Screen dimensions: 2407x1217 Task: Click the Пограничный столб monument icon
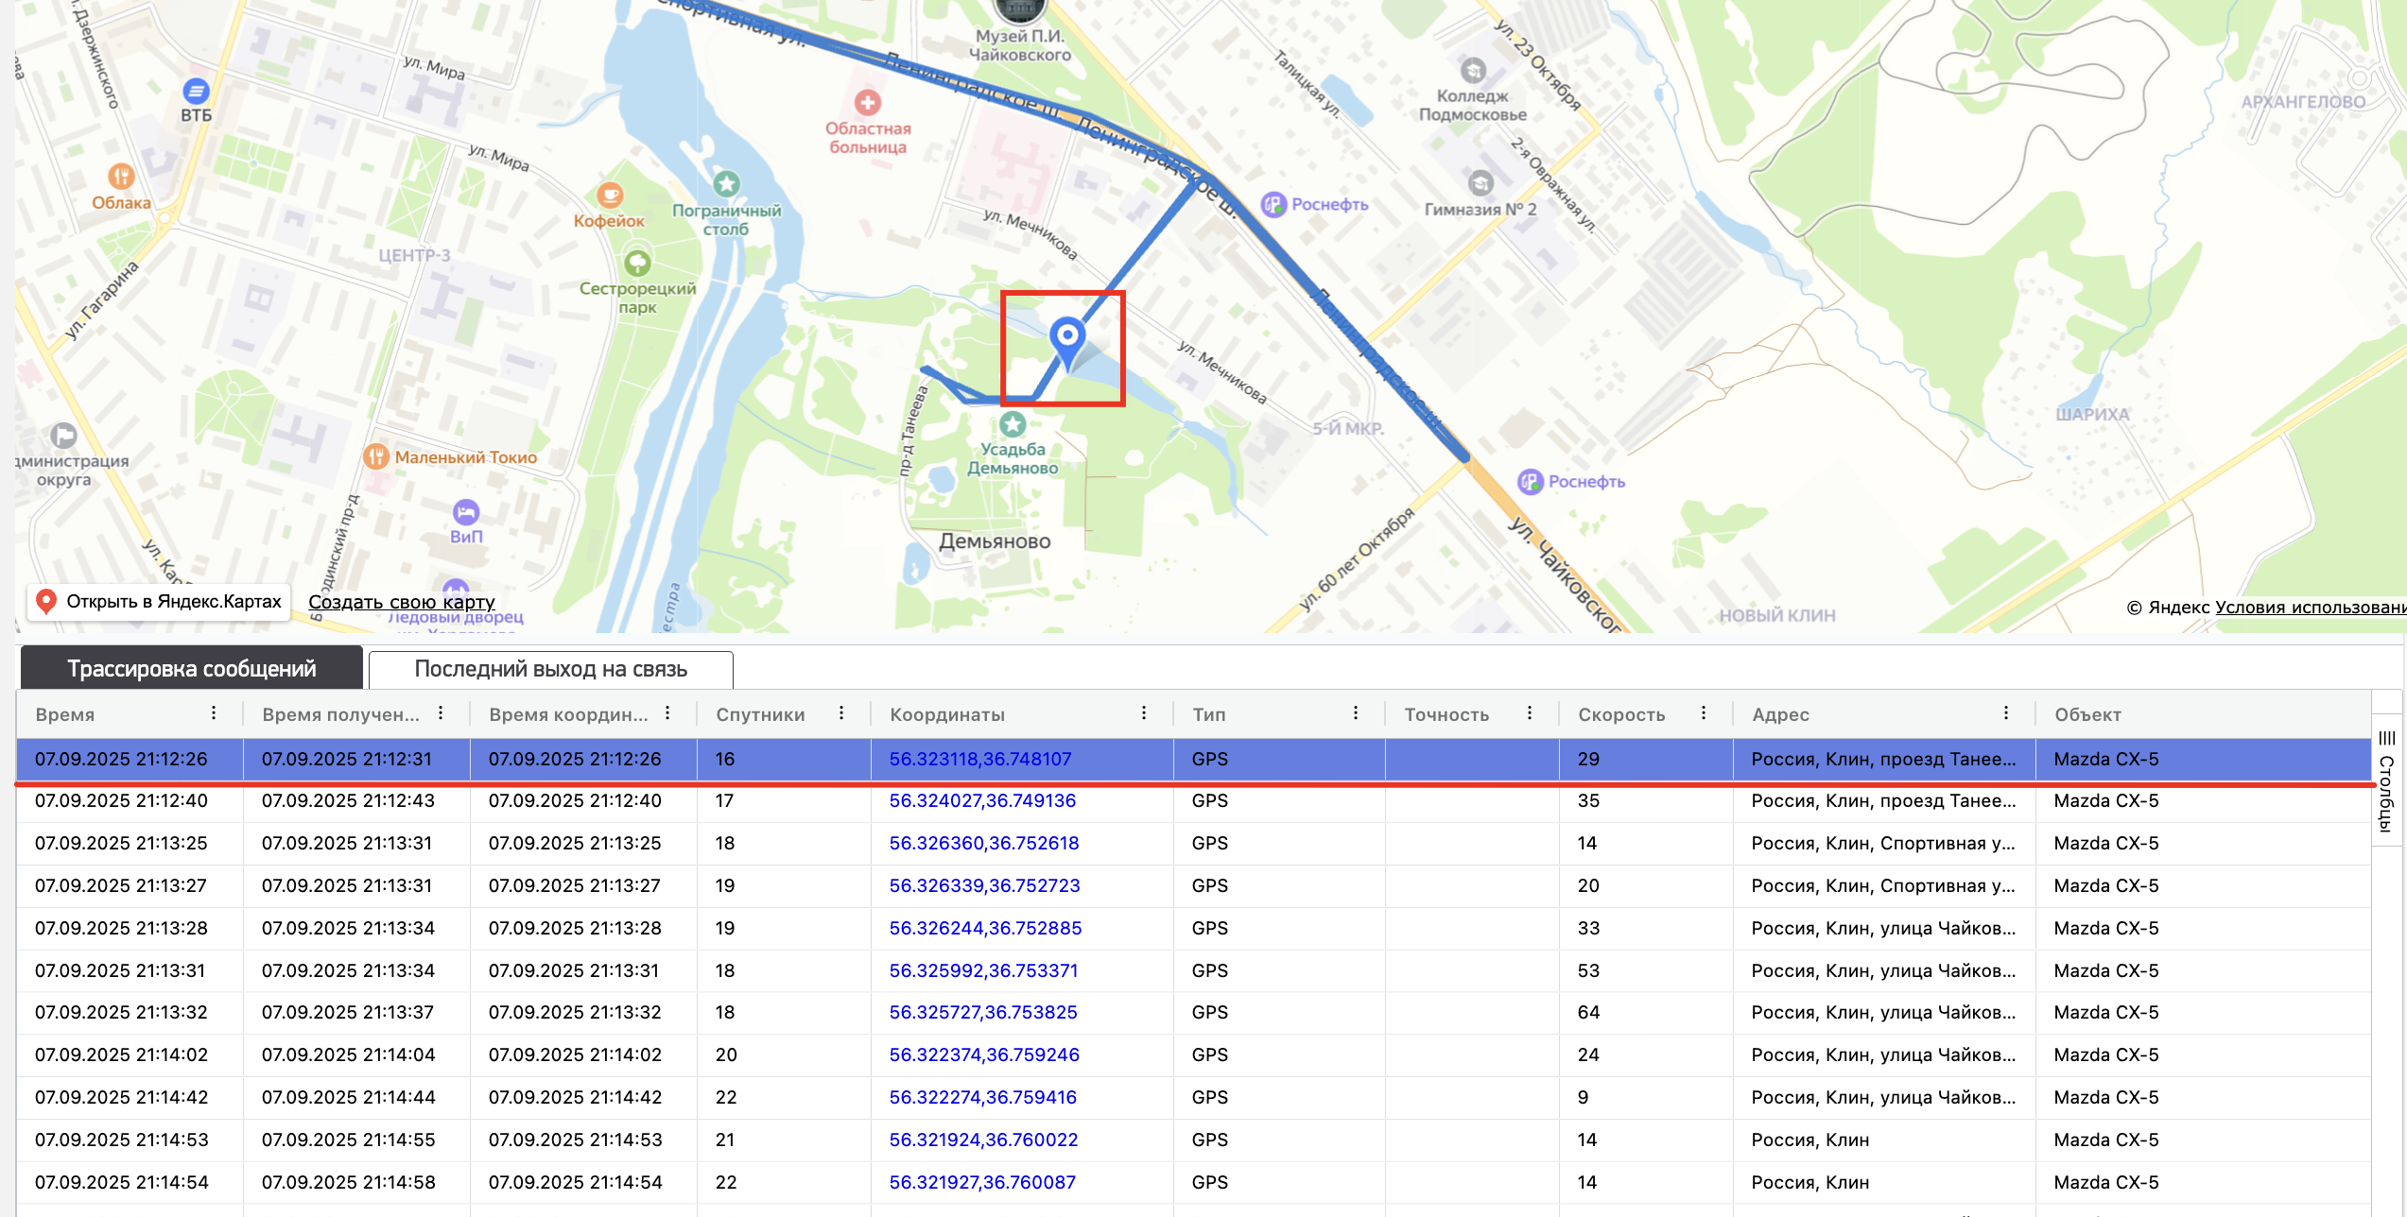pyautogui.click(x=726, y=183)
